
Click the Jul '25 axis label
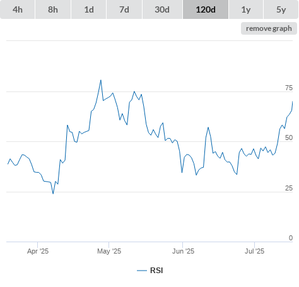[255, 251]
